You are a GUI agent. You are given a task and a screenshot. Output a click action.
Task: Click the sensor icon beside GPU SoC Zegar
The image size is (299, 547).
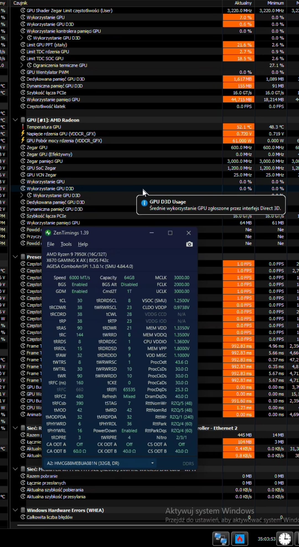[23, 168]
